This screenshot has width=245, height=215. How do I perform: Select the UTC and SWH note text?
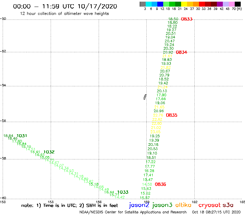70,205
